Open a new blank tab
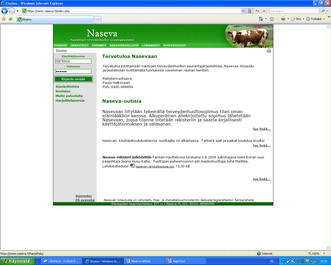This screenshot has height=265, width=331. (x=97, y=19)
